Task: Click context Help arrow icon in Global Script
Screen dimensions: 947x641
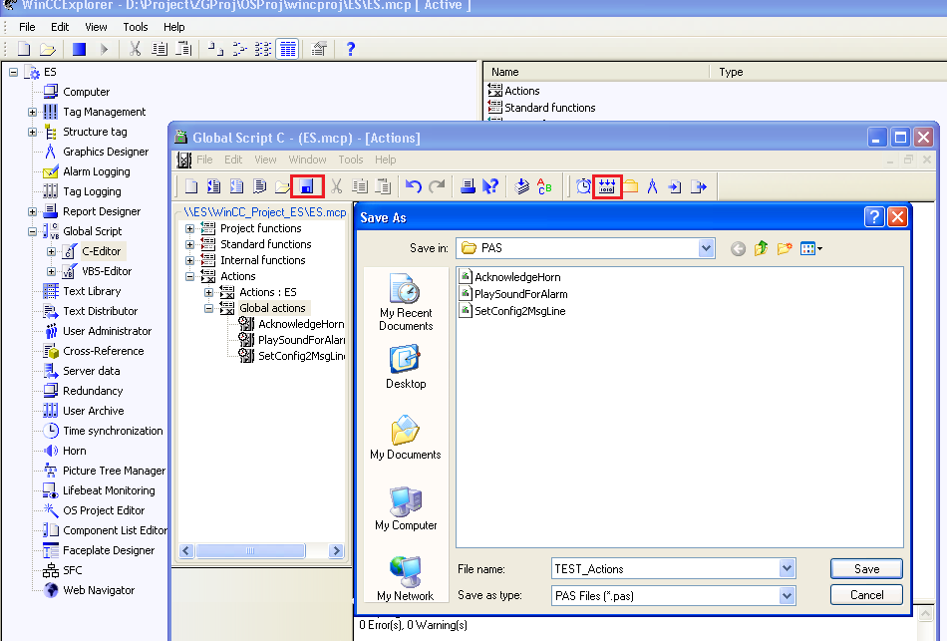Action: coord(490,186)
